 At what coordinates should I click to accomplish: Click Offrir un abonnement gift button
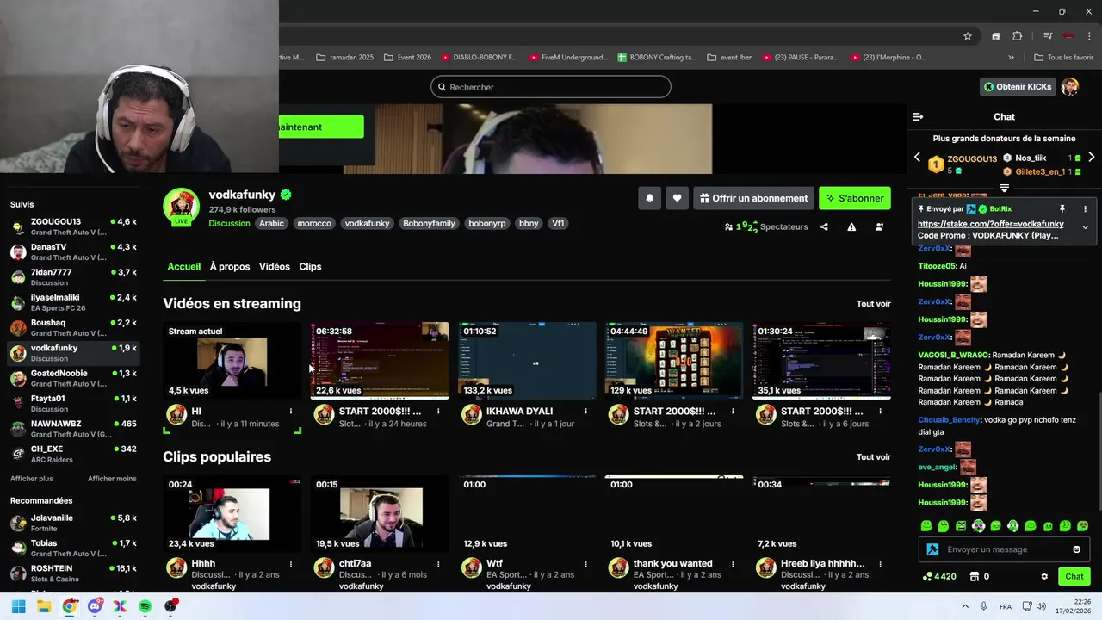pos(753,198)
